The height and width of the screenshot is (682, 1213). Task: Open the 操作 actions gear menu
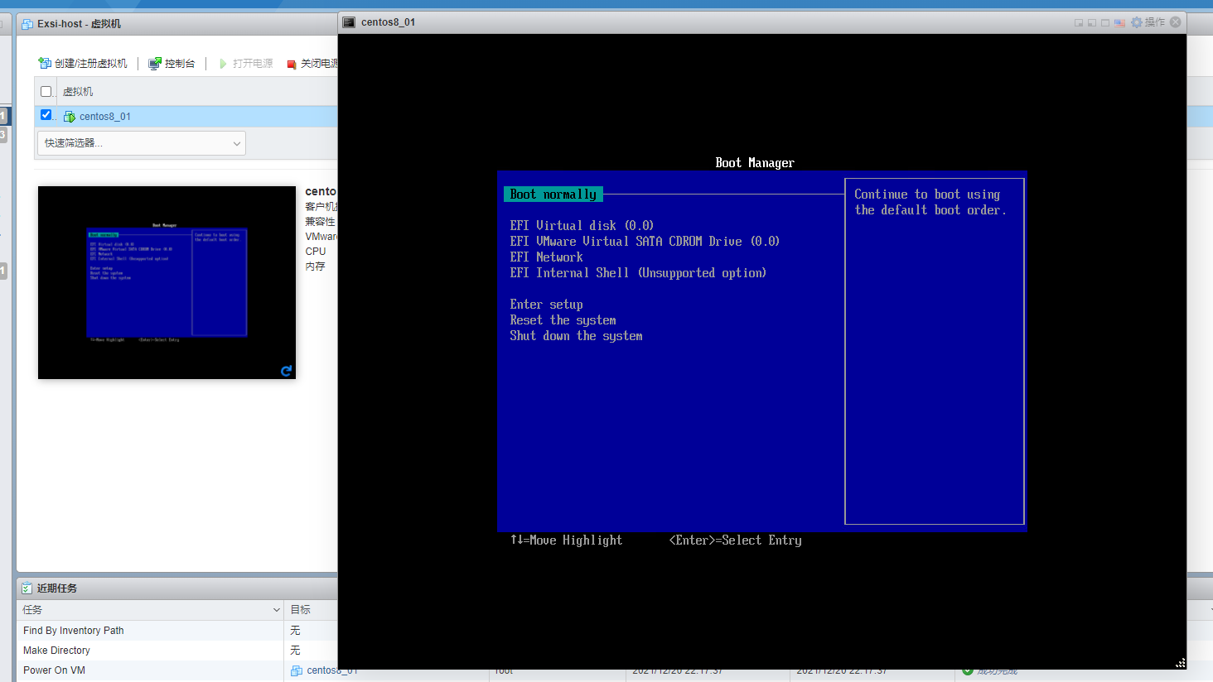pyautogui.click(x=1148, y=22)
